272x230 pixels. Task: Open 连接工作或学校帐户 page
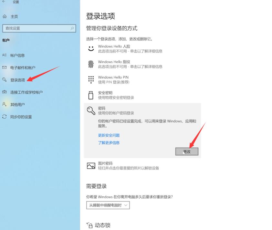[x=26, y=92]
